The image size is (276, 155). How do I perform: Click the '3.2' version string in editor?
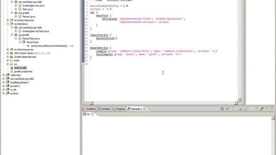pyautogui.click(x=215, y=51)
